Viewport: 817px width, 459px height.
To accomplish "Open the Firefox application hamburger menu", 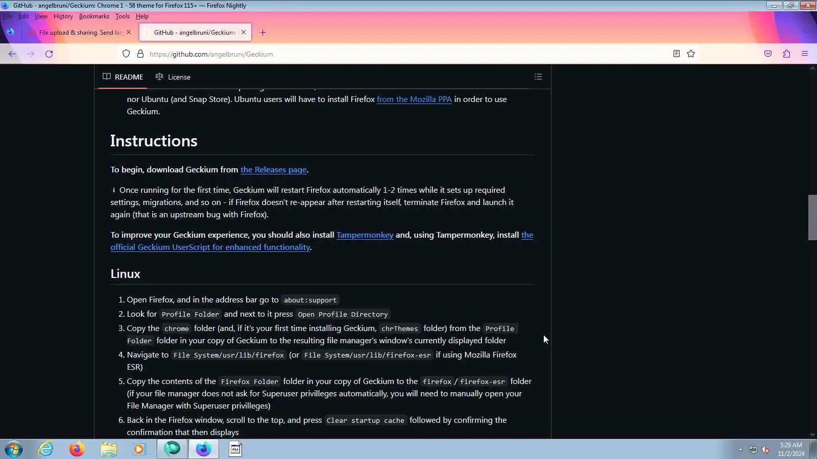I will pyautogui.click(x=805, y=54).
